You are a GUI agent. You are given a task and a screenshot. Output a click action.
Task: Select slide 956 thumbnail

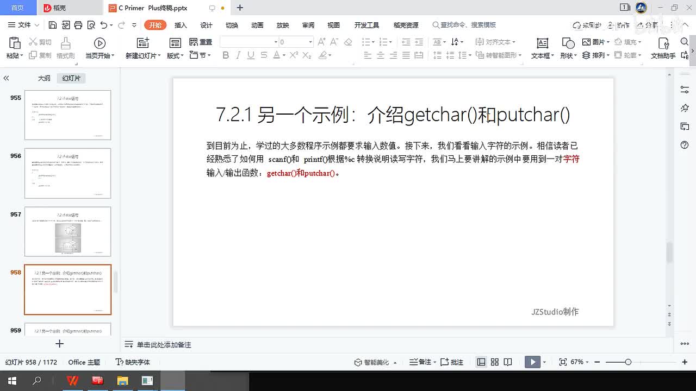[67, 173]
